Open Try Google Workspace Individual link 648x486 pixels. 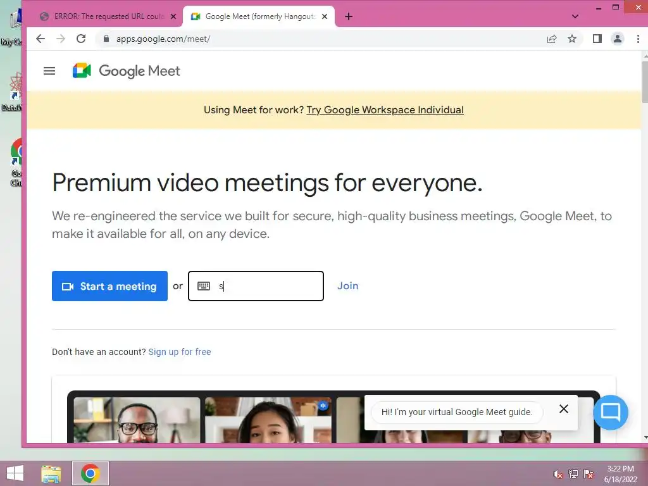(385, 110)
